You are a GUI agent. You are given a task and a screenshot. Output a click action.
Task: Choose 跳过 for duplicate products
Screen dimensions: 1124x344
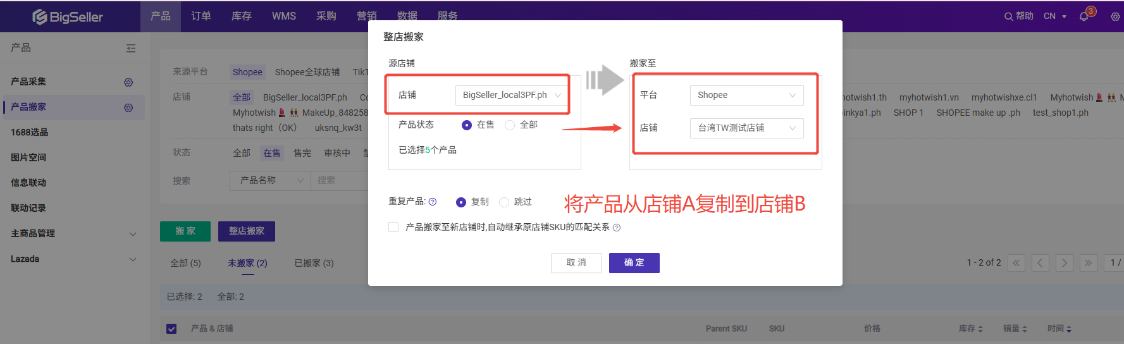click(504, 202)
